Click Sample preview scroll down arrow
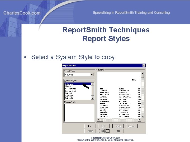190x142 pixels. click(x=142, y=117)
